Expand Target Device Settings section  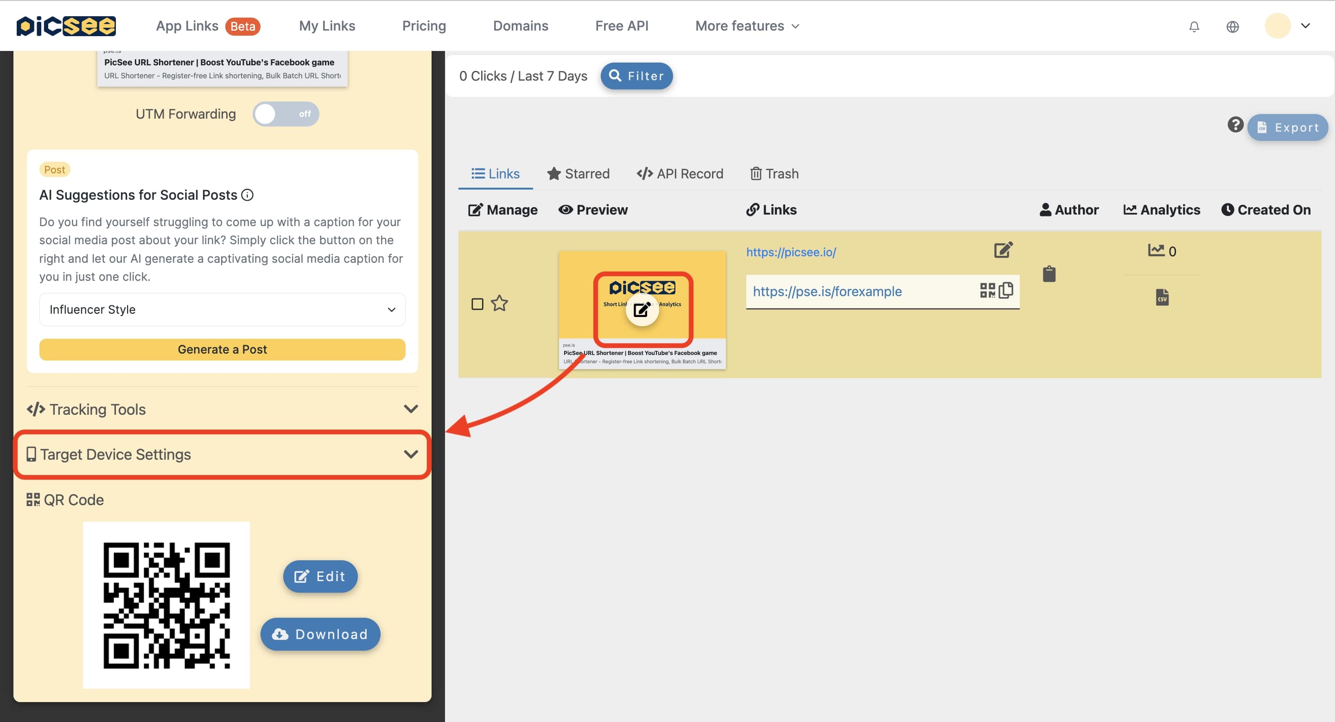click(222, 454)
